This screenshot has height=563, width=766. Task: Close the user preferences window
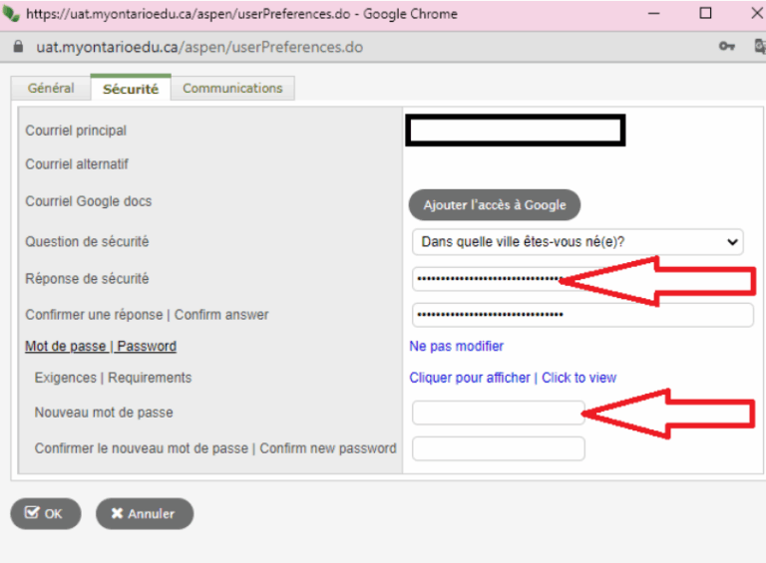758,13
